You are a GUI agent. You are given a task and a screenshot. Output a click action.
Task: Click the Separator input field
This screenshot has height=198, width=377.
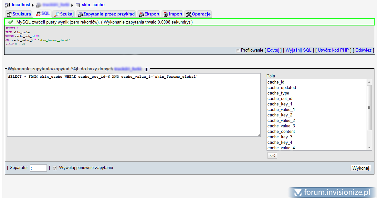(x=38, y=168)
